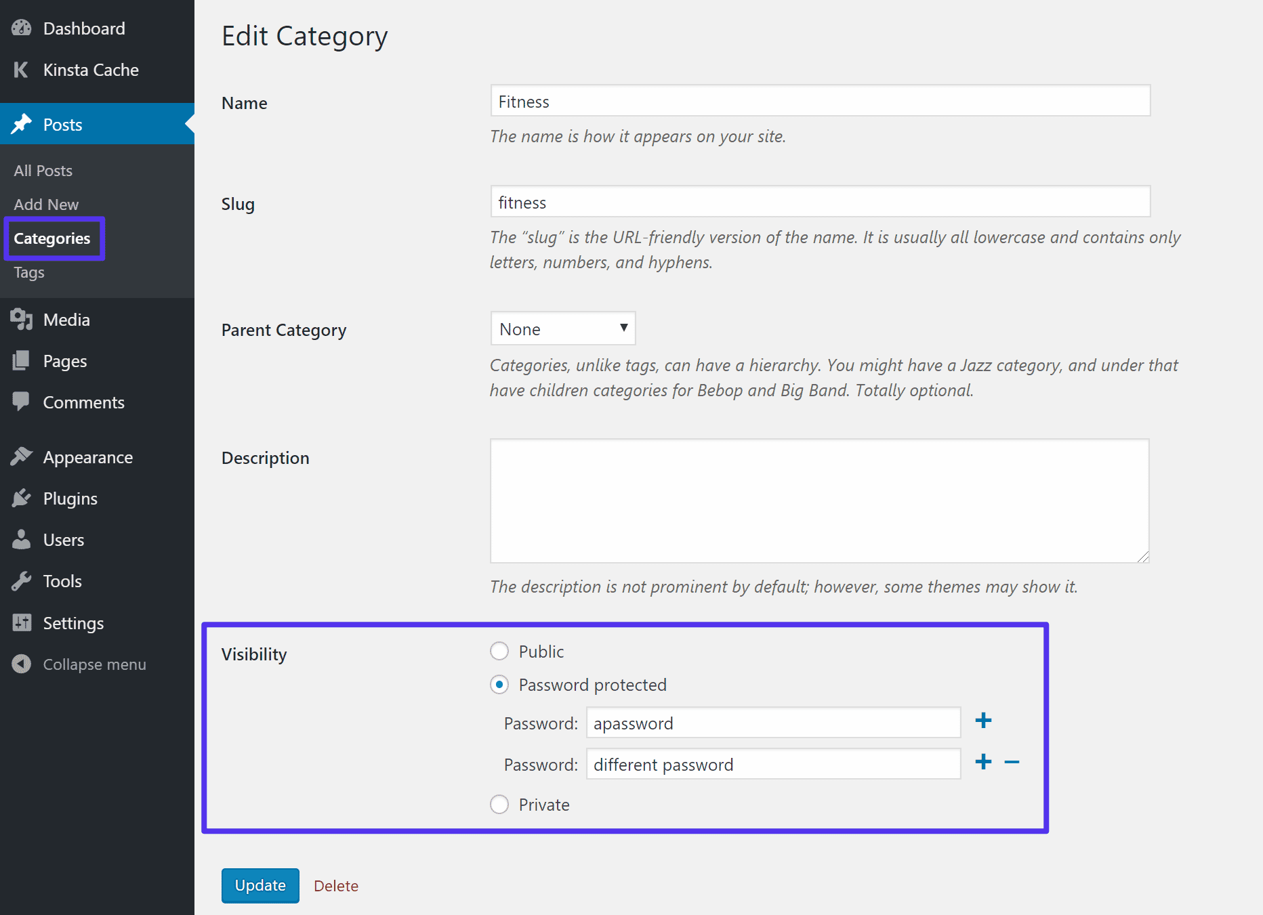
Task: Click the Update button
Action: (x=260, y=885)
